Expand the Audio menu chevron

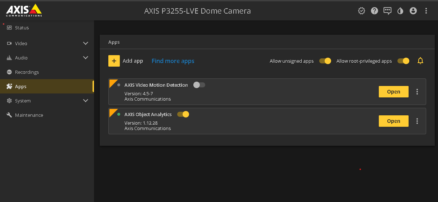(x=86, y=58)
